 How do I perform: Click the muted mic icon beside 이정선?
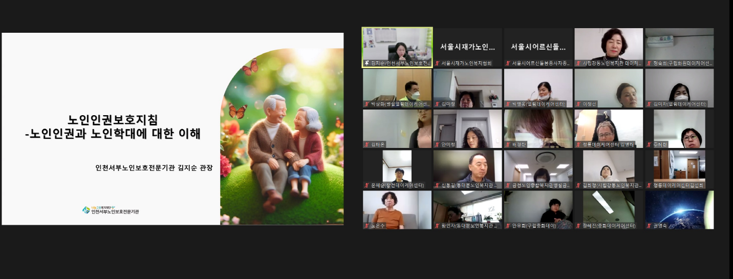pyautogui.click(x=578, y=104)
